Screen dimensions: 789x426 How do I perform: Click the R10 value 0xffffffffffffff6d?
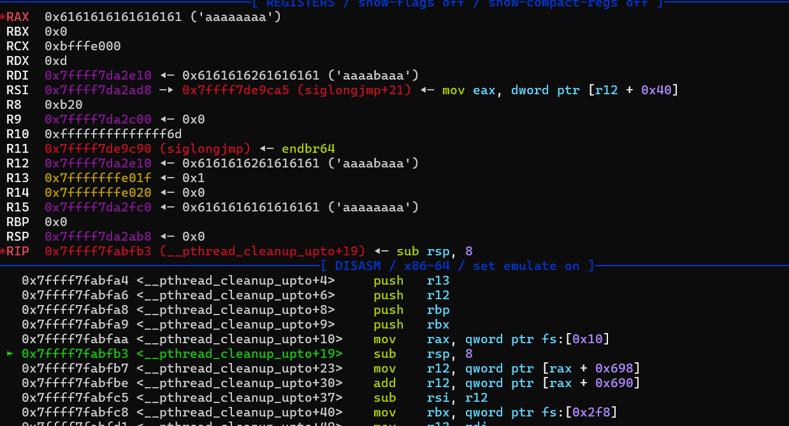pos(113,134)
